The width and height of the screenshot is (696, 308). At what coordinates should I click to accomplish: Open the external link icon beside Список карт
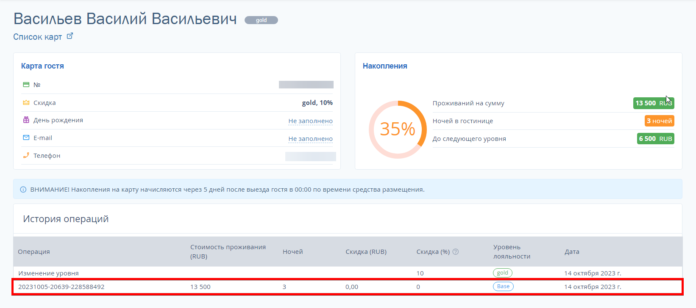[x=70, y=36]
